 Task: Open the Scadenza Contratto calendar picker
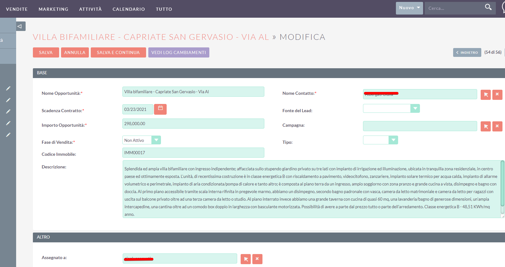pos(160,109)
